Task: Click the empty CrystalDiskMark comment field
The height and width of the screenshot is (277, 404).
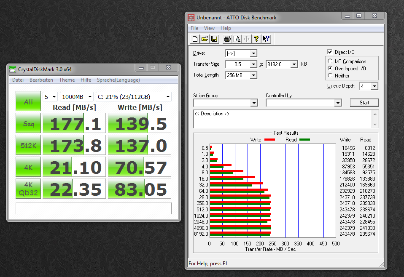Action: [x=94, y=208]
